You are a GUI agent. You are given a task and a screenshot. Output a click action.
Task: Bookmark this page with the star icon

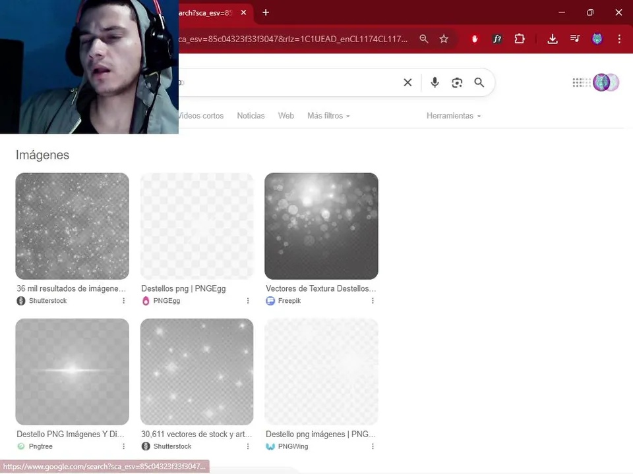point(444,39)
